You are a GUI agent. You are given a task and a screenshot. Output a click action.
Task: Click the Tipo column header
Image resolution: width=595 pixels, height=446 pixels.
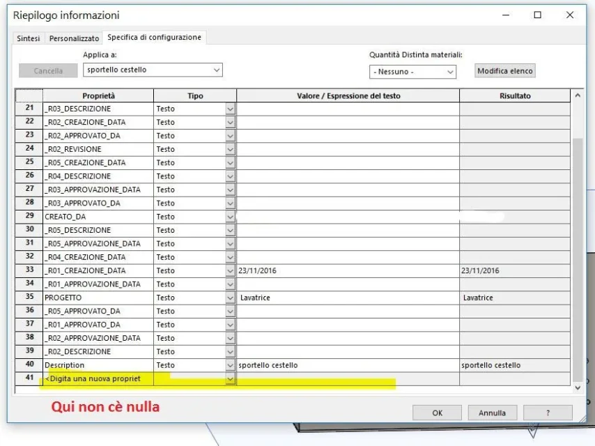tap(195, 95)
